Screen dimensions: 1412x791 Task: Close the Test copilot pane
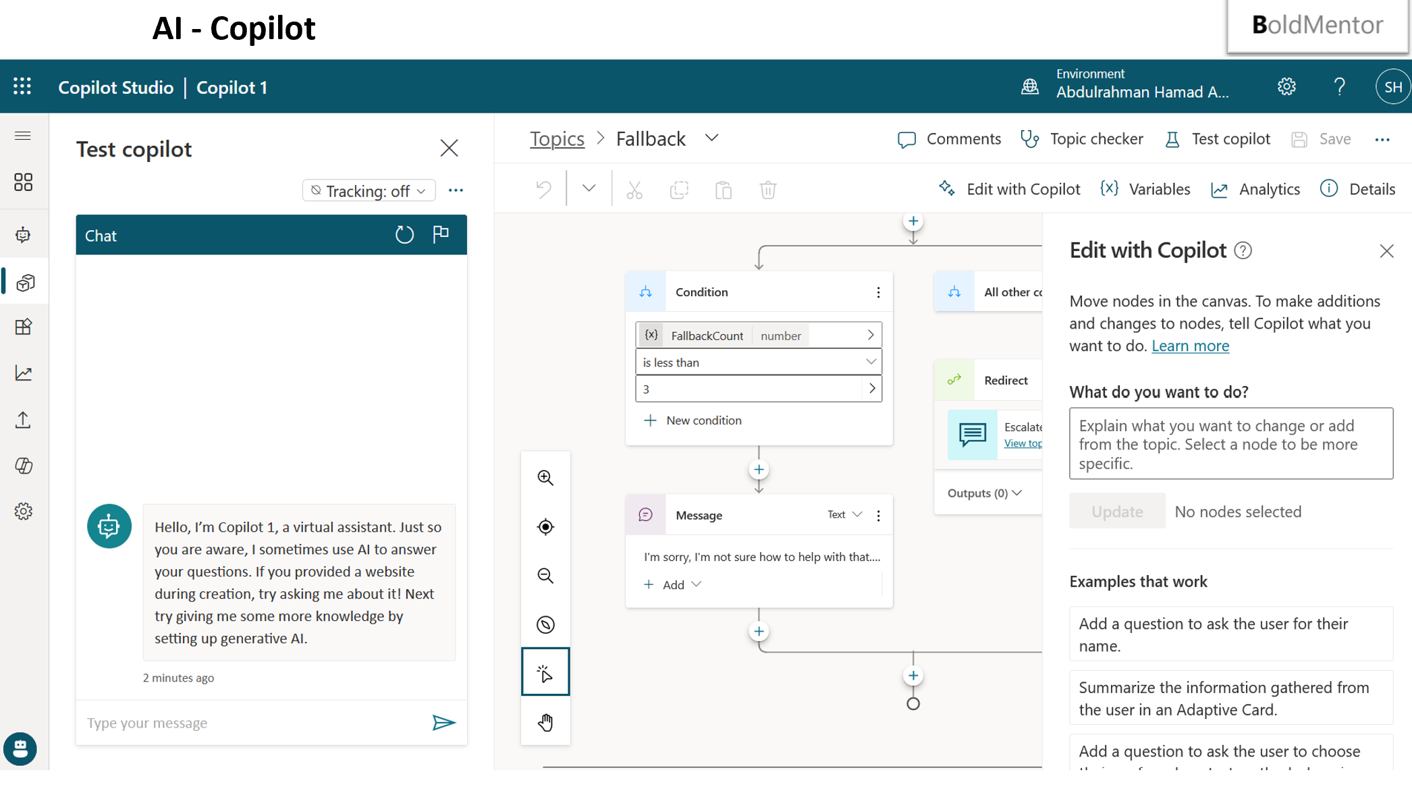449,148
